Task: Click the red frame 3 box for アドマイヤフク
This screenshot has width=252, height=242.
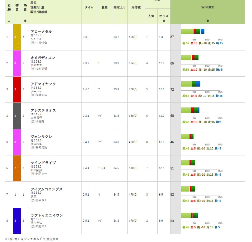Action: coord(16,89)
